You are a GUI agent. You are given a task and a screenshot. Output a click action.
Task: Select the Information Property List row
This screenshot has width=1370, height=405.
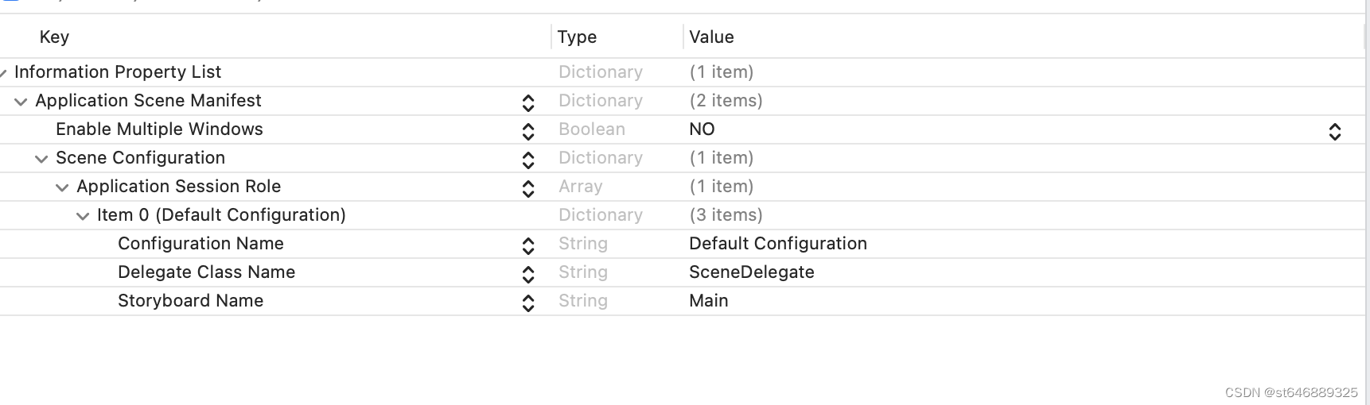pos(683,72)
